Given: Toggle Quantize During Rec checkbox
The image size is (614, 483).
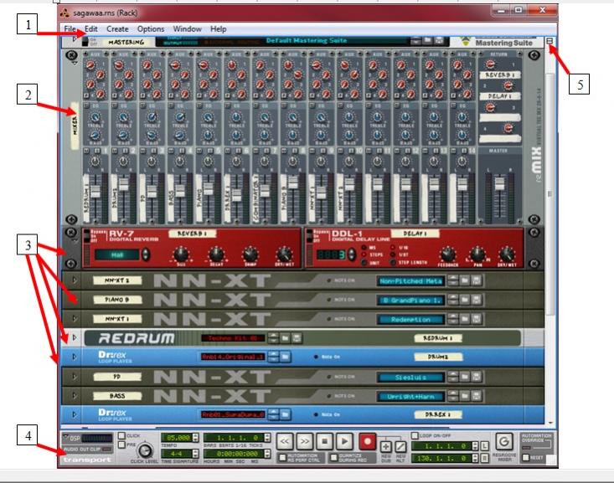Looking at the screenshot, I should point(333,457).
